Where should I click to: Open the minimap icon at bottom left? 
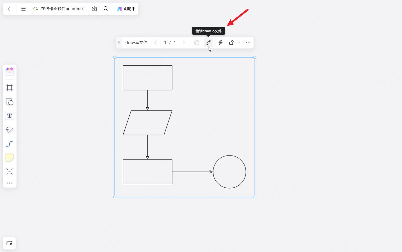click(9, 243)
